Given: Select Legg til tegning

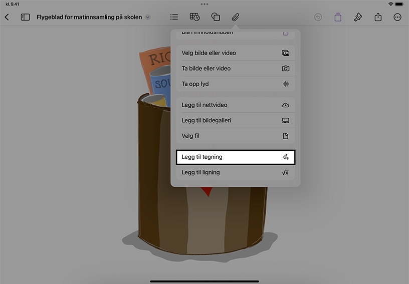Looking at the screenshot, I should pyautogui.click(x=236, y=157).
